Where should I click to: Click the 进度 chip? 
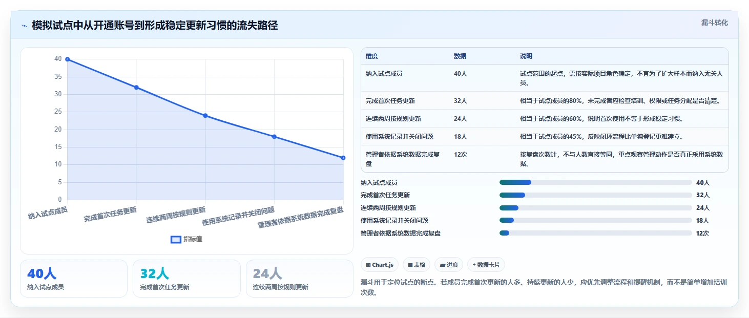click(449, 265)
